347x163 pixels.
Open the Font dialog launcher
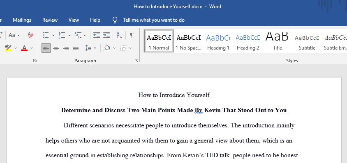35,61
